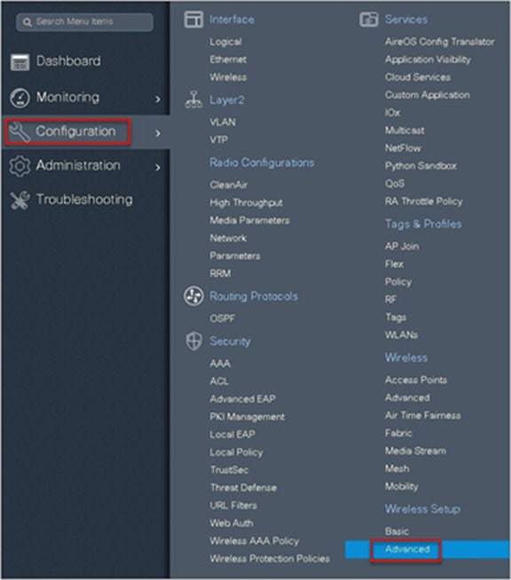This screenshot has height=580, width=511.
Task: Expand the Configuration submenu chevron
Action: click(x=158, y=133)
